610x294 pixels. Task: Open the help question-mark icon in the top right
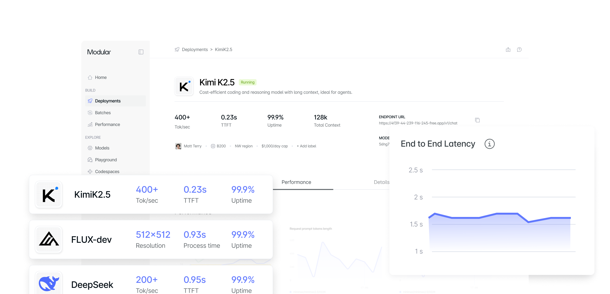(519, 50)
